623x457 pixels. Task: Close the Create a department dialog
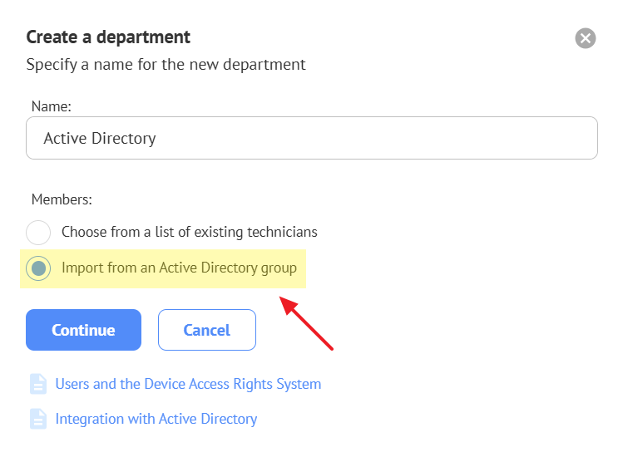(586, 38)
